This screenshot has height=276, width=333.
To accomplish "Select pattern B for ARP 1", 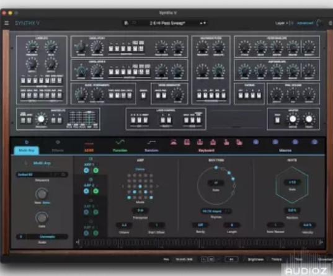I will pos(95,170).
